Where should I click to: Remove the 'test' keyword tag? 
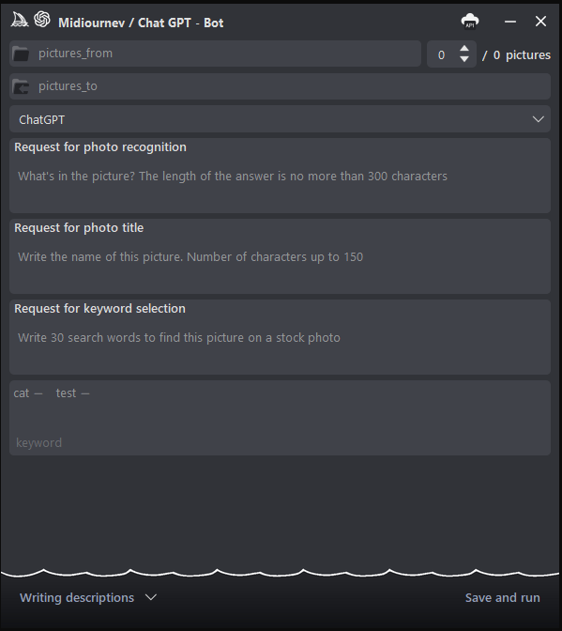point(85,393)
